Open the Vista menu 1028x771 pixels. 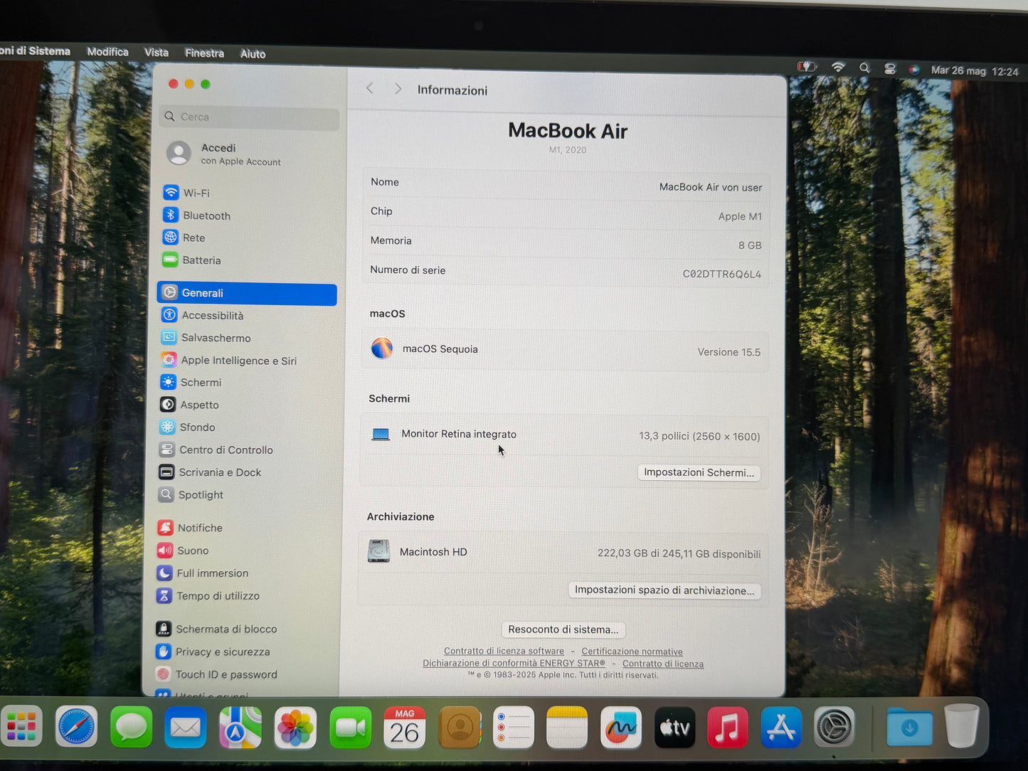pyautogui.click(x=157, y=53)
